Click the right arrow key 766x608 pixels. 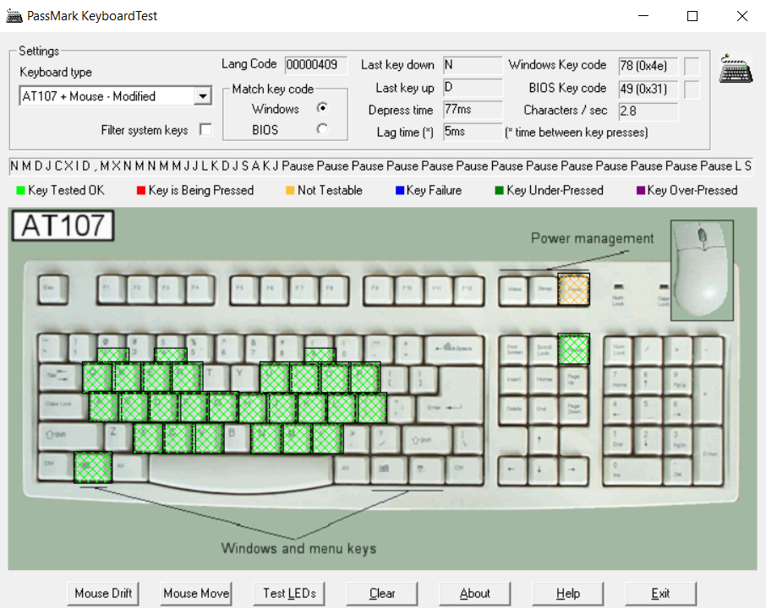coord(573,470)
